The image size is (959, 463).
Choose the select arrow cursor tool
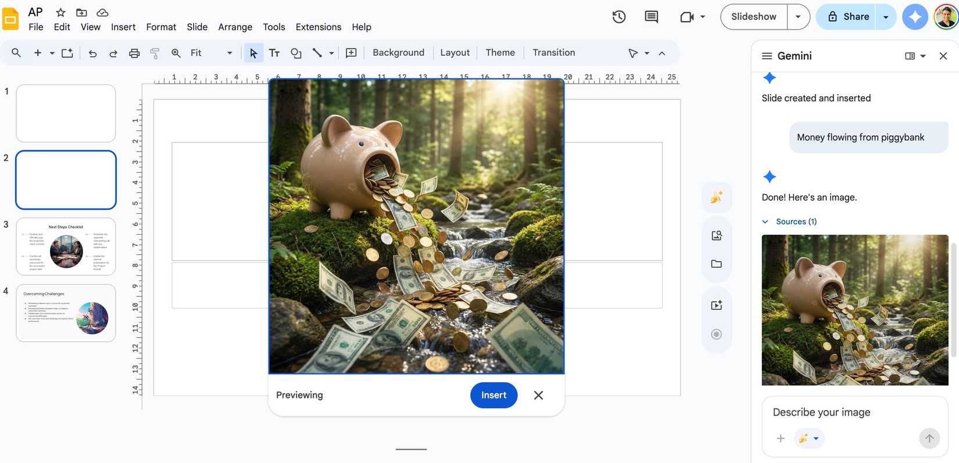[253, 53]
